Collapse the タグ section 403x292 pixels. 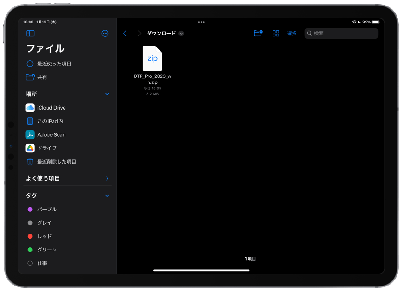pyautogui.click(x=107, y=196)
